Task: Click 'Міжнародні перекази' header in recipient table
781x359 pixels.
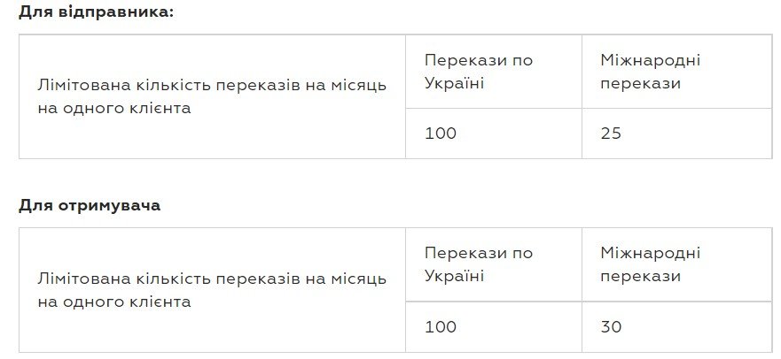Action: (x=650, y=264)
